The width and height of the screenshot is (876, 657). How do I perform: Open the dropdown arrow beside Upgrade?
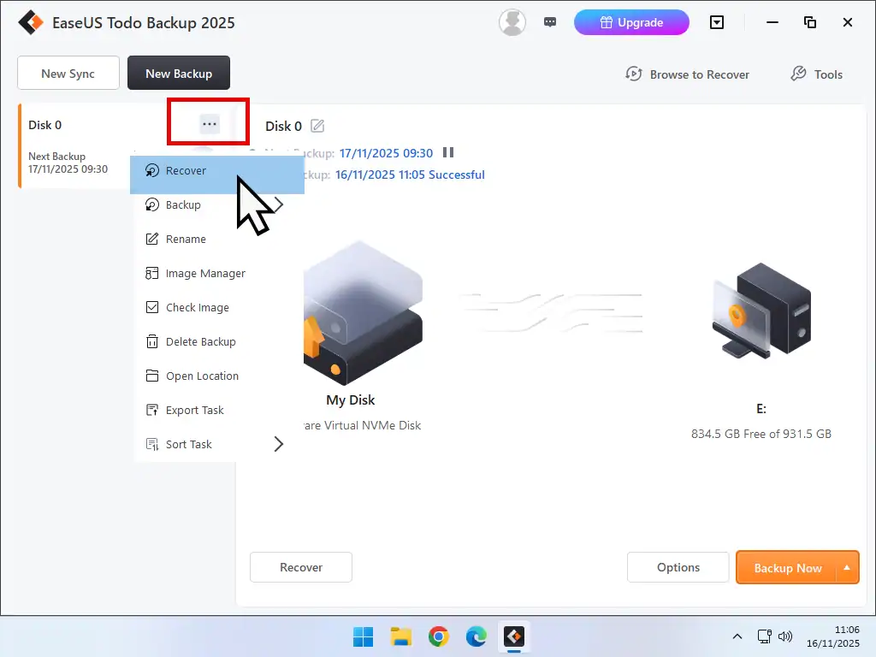tap(717, 22)
